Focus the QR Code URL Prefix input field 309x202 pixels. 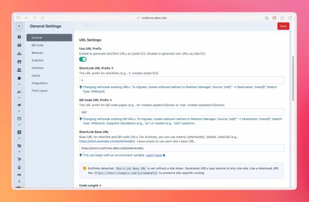click(x=181, y=112)
